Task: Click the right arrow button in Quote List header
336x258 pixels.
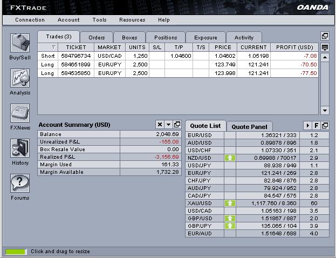Action: point(308,125)
